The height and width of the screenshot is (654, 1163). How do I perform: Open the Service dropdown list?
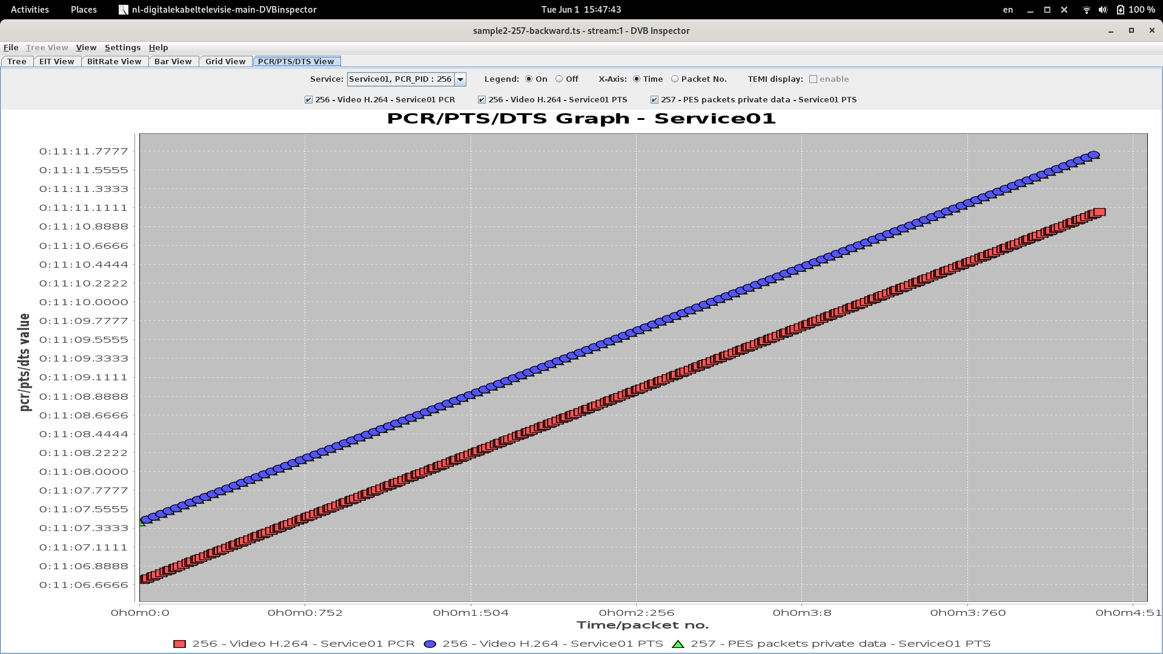[x=461, y=79]
